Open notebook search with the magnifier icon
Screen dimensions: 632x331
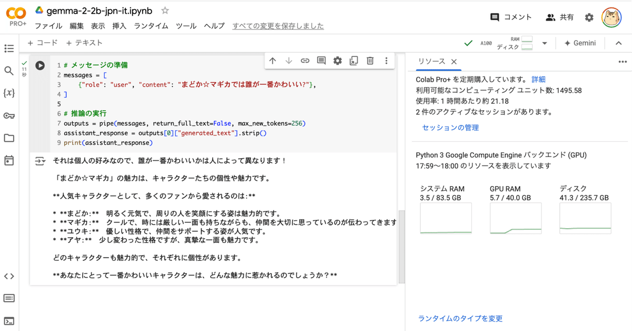(x=9, y=69)
